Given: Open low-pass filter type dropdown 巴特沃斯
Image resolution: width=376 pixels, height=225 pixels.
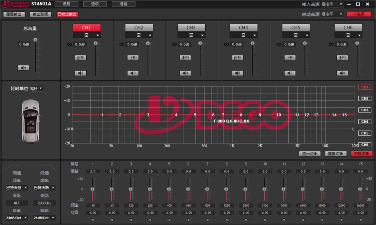Looking at the screenshot, I should (x=44, y=188).
